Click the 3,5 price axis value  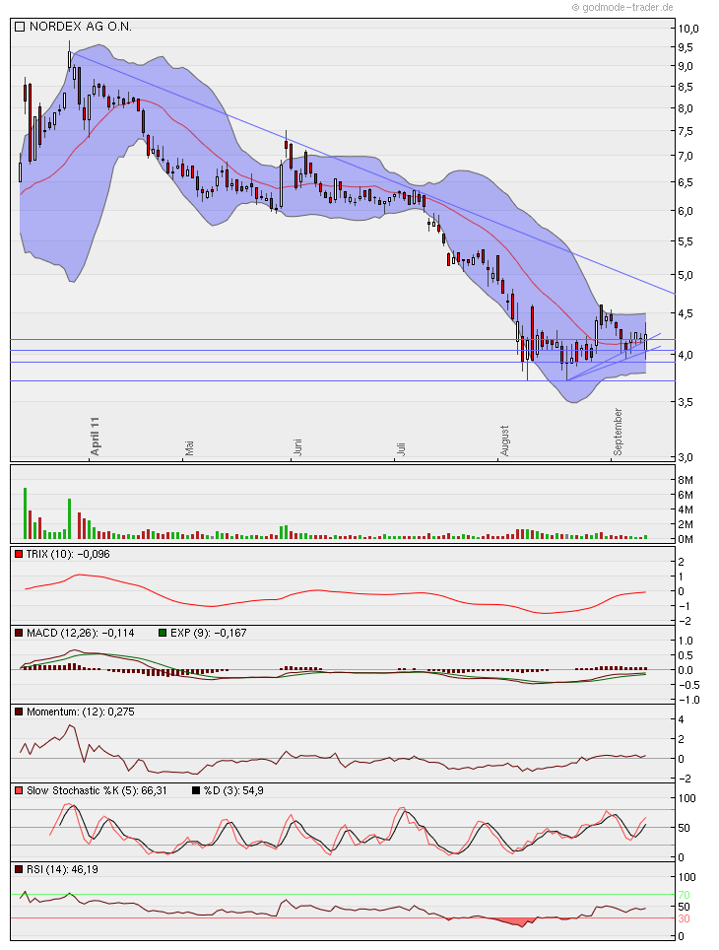[686, 402]
